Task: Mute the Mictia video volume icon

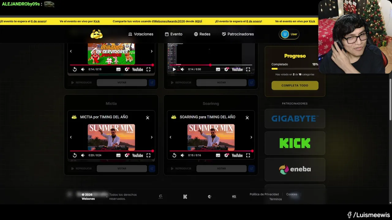Action: (x=83, y=155)
